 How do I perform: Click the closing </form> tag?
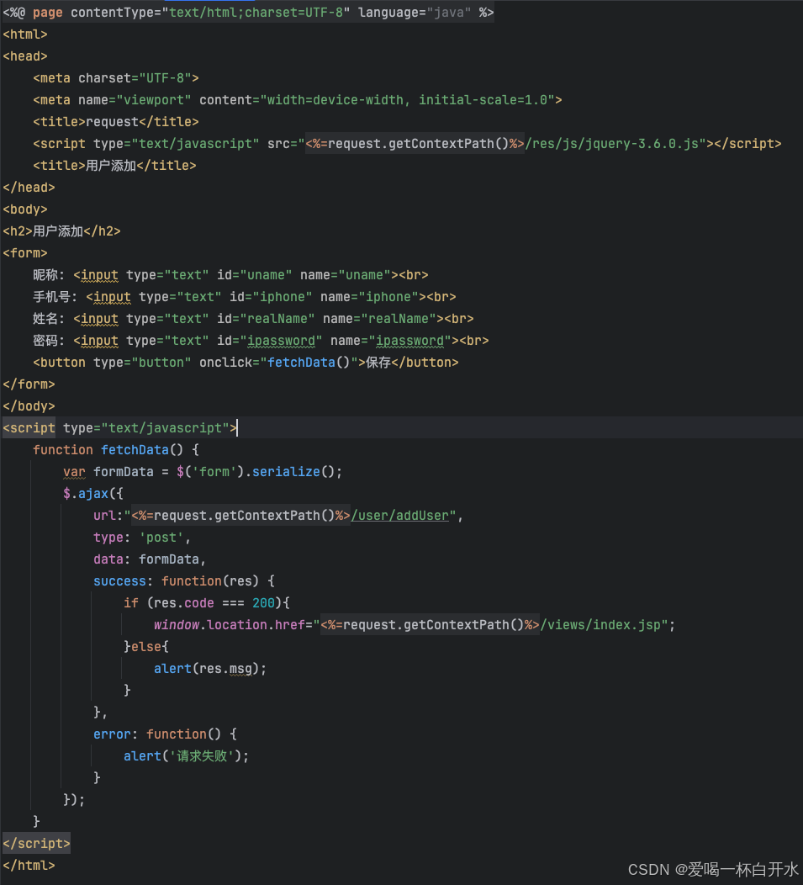[29, 384]
